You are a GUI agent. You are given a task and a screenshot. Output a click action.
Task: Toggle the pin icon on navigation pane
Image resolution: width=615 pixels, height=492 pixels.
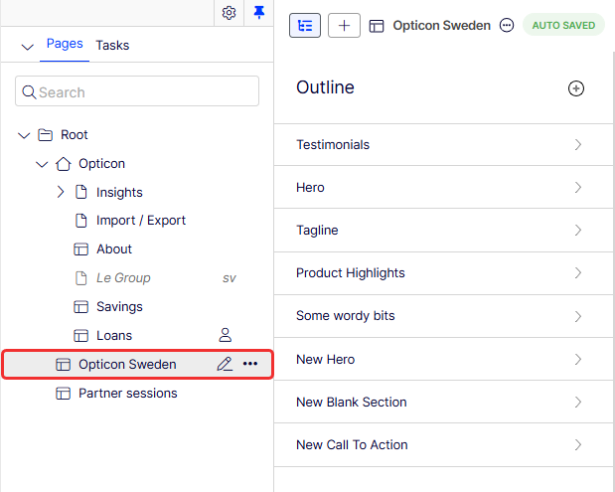click(259, 13)
